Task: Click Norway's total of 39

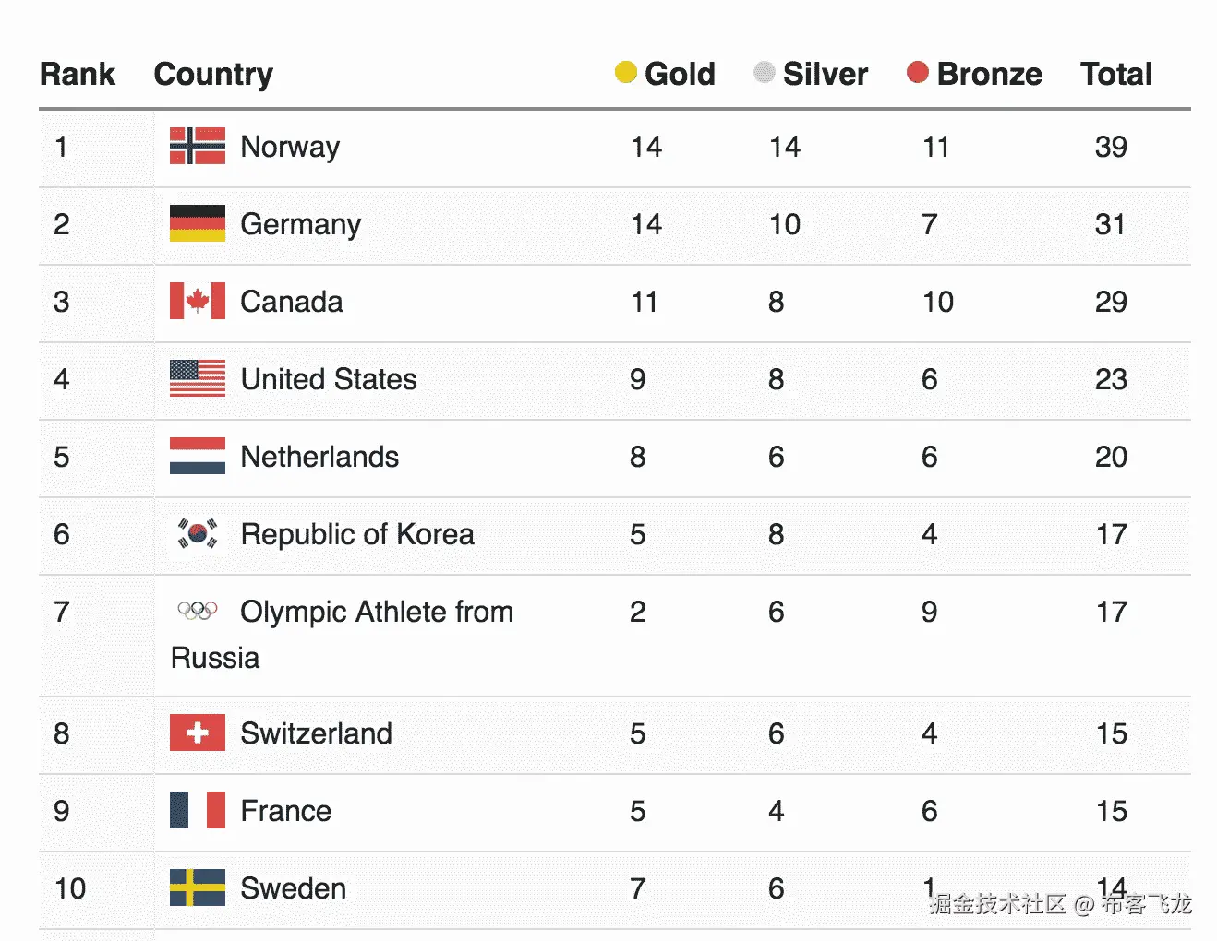Action: pos(1111,147)
